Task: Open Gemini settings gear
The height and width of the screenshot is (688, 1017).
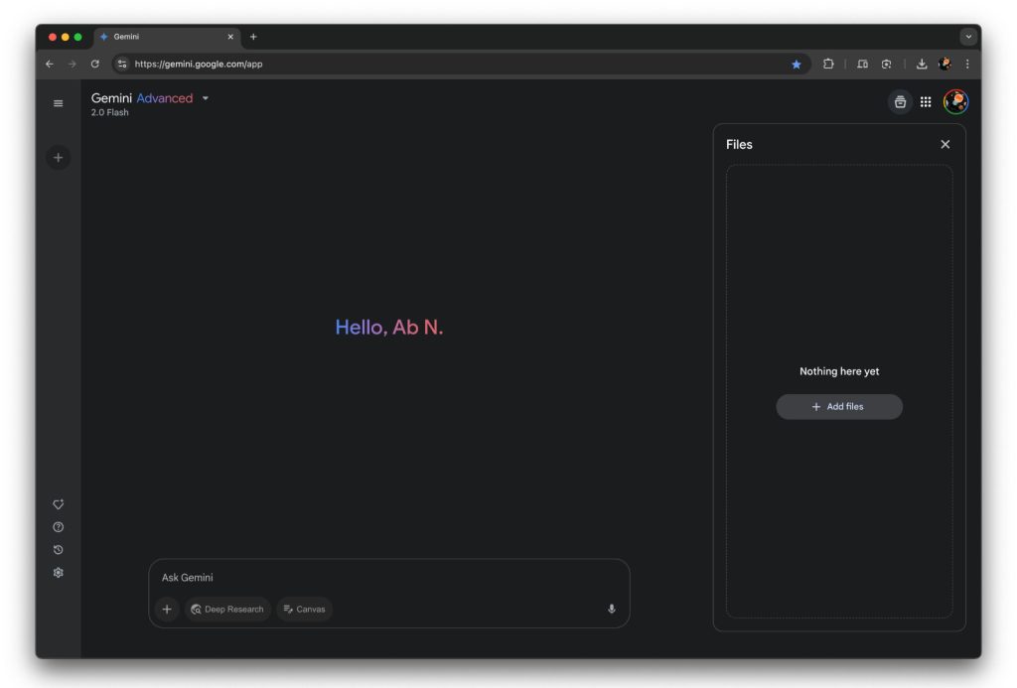Action: tap(58, 572)
